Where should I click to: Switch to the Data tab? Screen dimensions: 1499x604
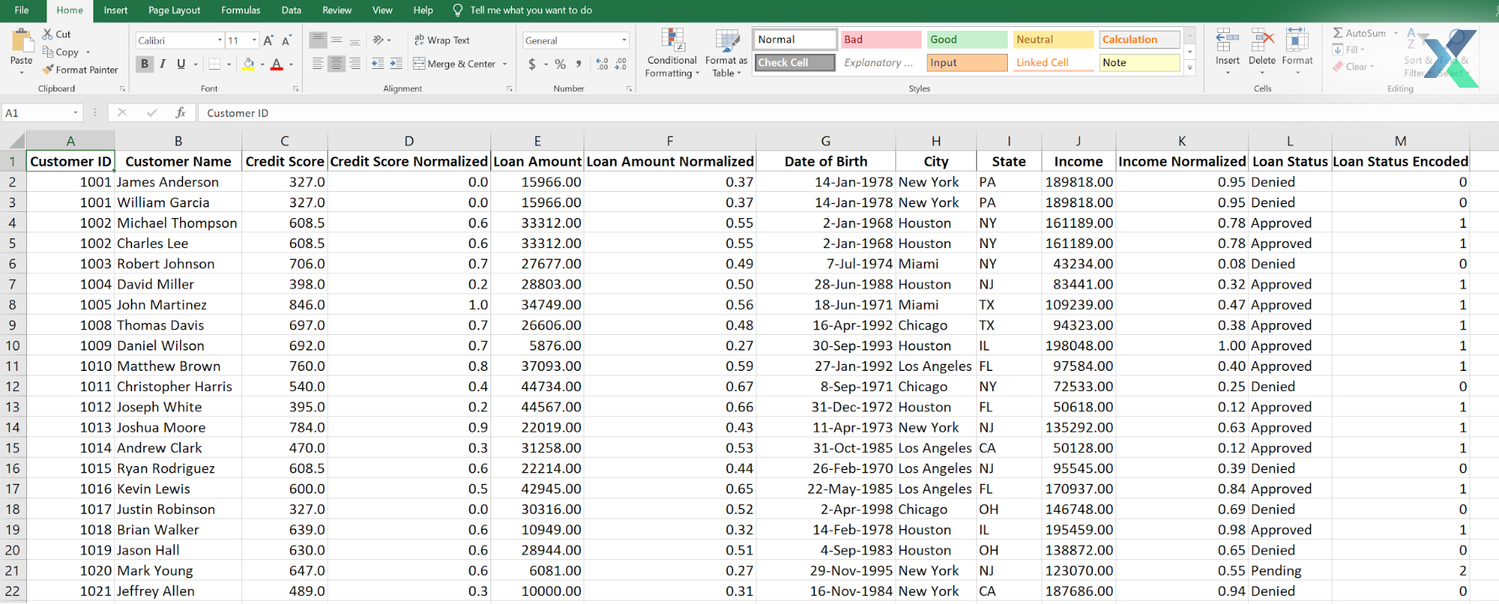(292, 10)
